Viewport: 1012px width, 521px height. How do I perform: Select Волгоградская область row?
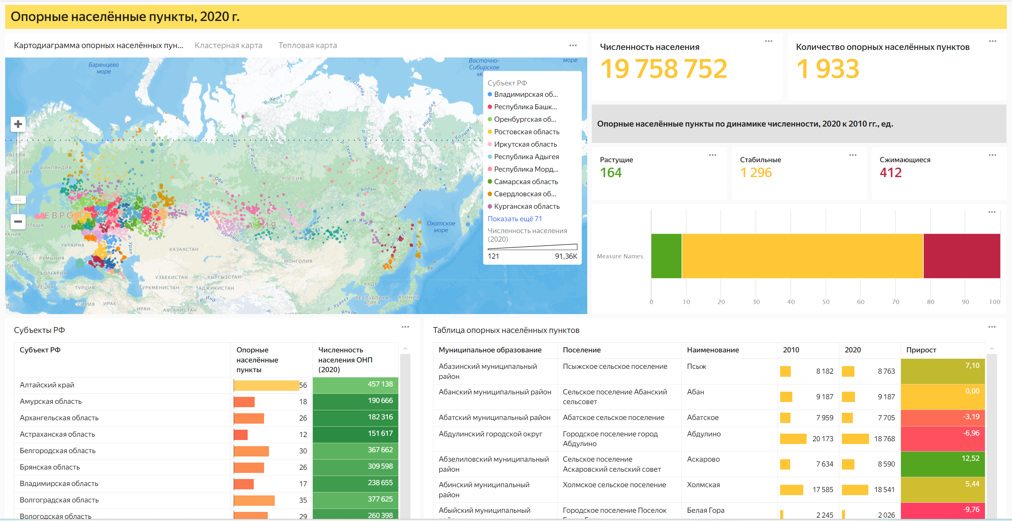point(206,501)
